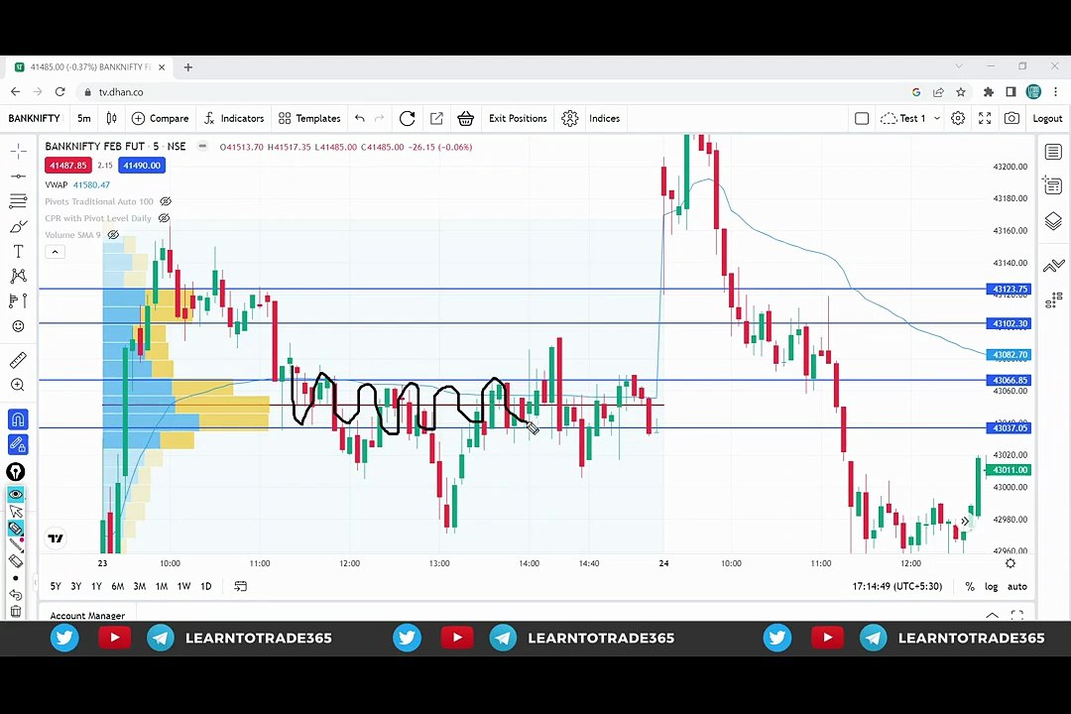This screenshot has width=1071, height=714.
Task: Open chart settings gear in toolbar
Action: [x=958, y=118]
